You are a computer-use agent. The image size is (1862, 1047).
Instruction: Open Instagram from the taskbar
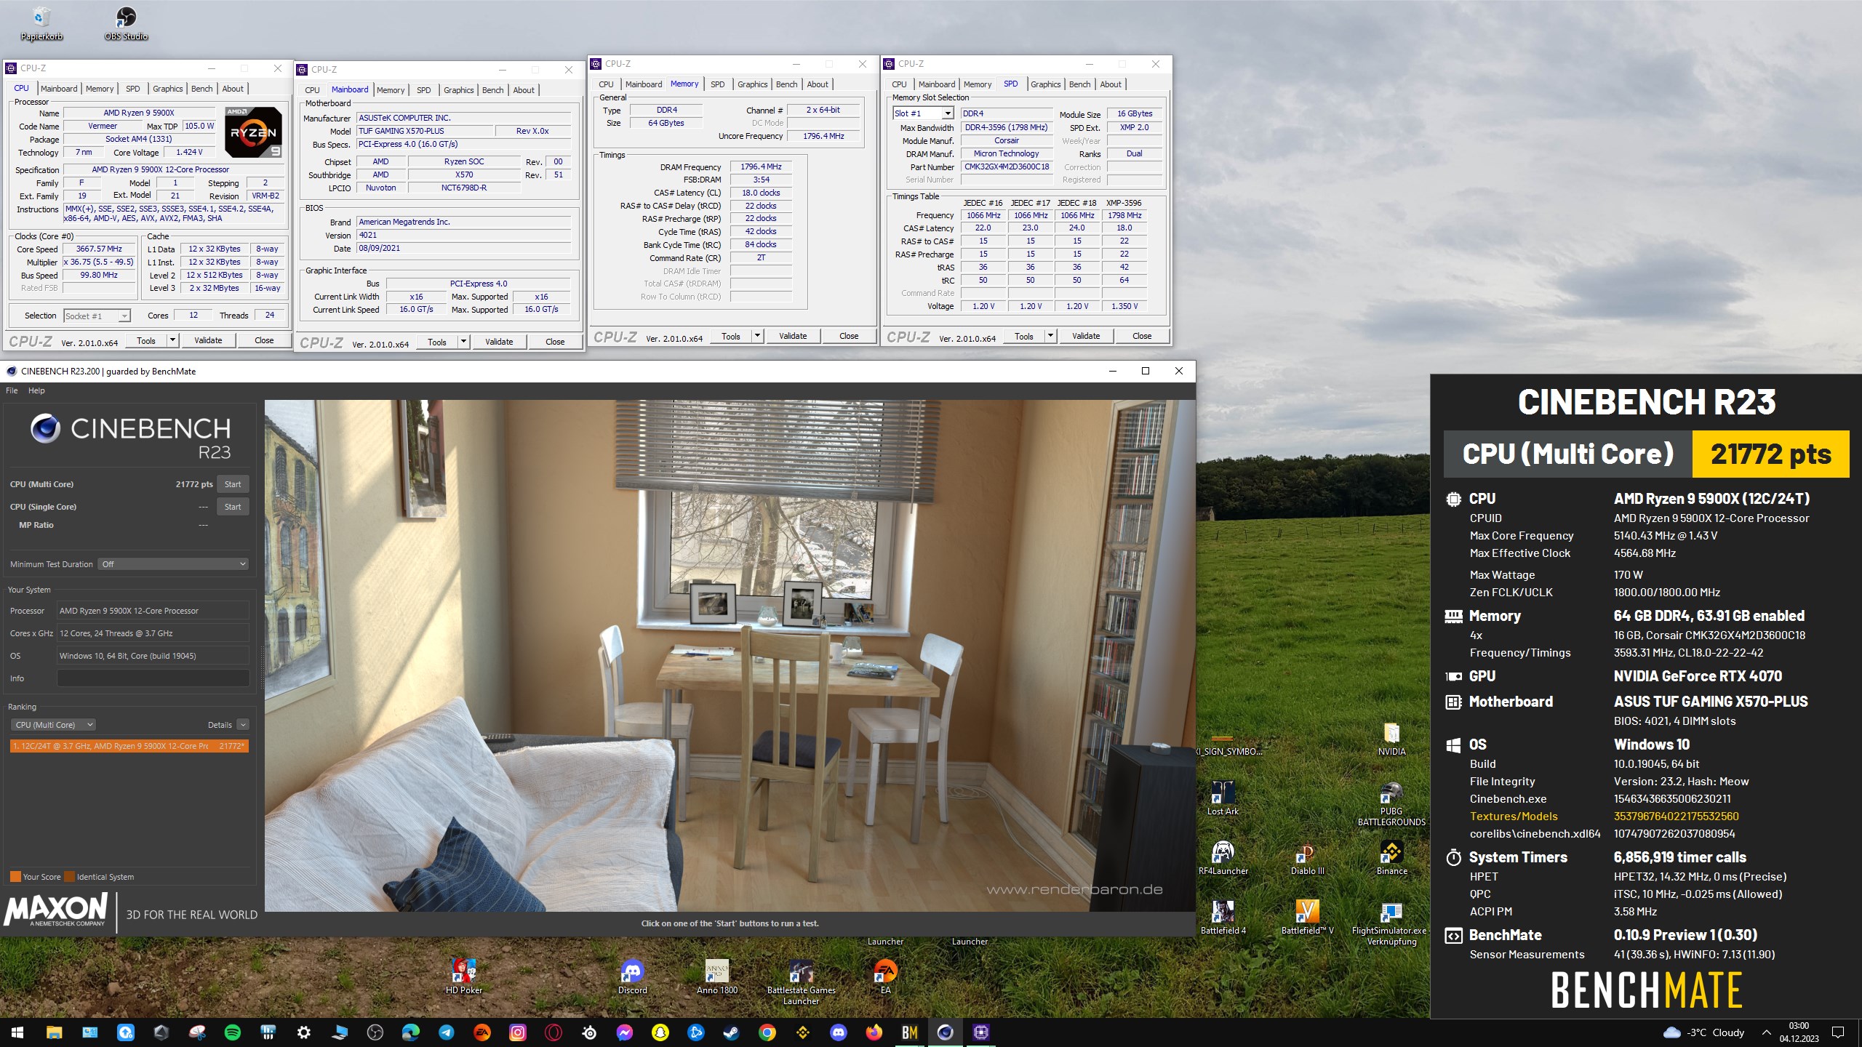(518, 1032)
